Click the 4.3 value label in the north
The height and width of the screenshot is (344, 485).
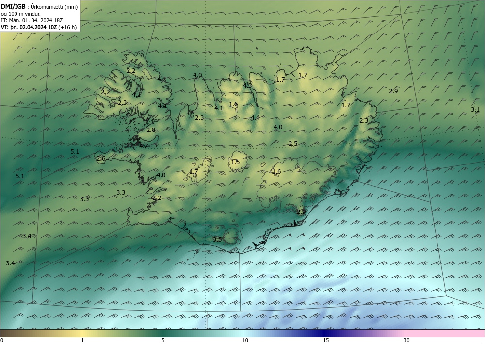(247, 86)
